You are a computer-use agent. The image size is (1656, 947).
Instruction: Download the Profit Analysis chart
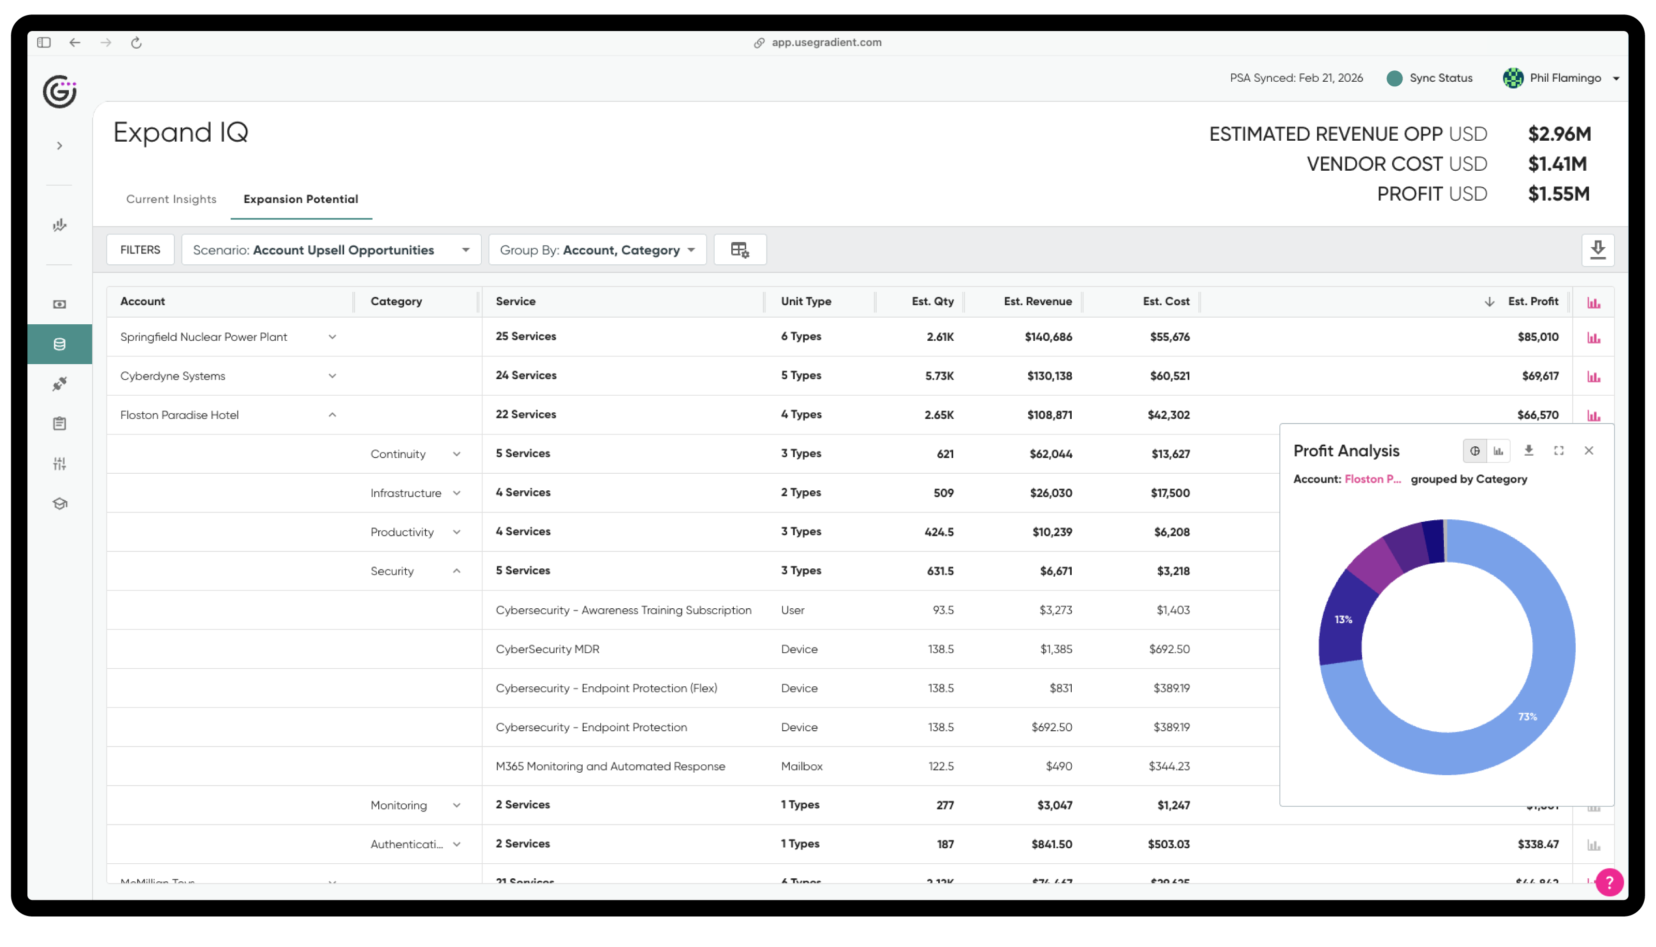1529,450
